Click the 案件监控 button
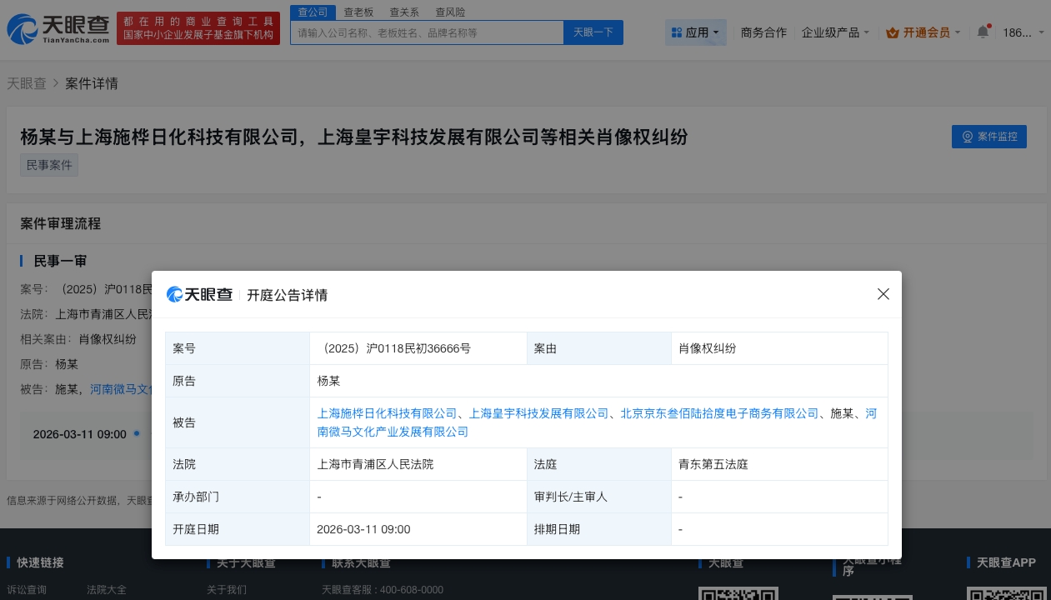This screenshot has height=600, width=1051. point(988,137)
